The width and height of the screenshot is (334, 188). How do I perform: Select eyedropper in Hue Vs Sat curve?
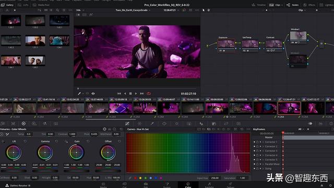click(x=130, y=178)
